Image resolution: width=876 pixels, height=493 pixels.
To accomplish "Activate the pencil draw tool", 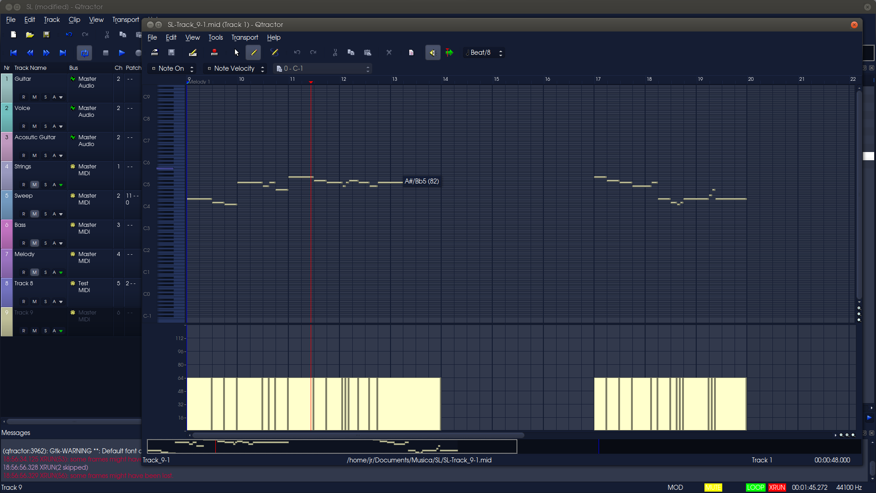I will [x=254, y=52].
